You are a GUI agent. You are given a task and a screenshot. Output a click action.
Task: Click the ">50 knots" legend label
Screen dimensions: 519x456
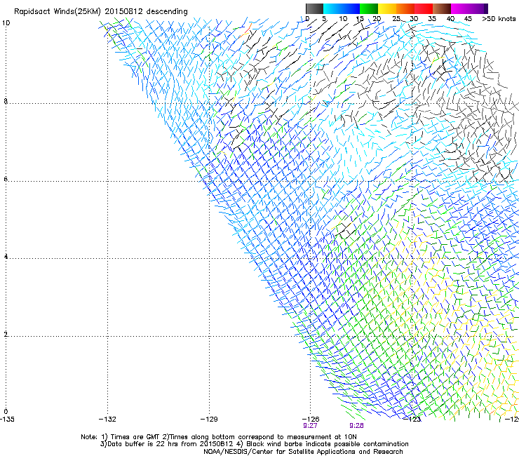point(499,18)
